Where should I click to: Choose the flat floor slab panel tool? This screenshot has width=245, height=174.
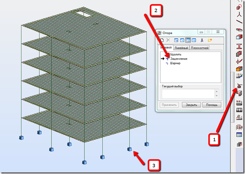tap(239, 30)
